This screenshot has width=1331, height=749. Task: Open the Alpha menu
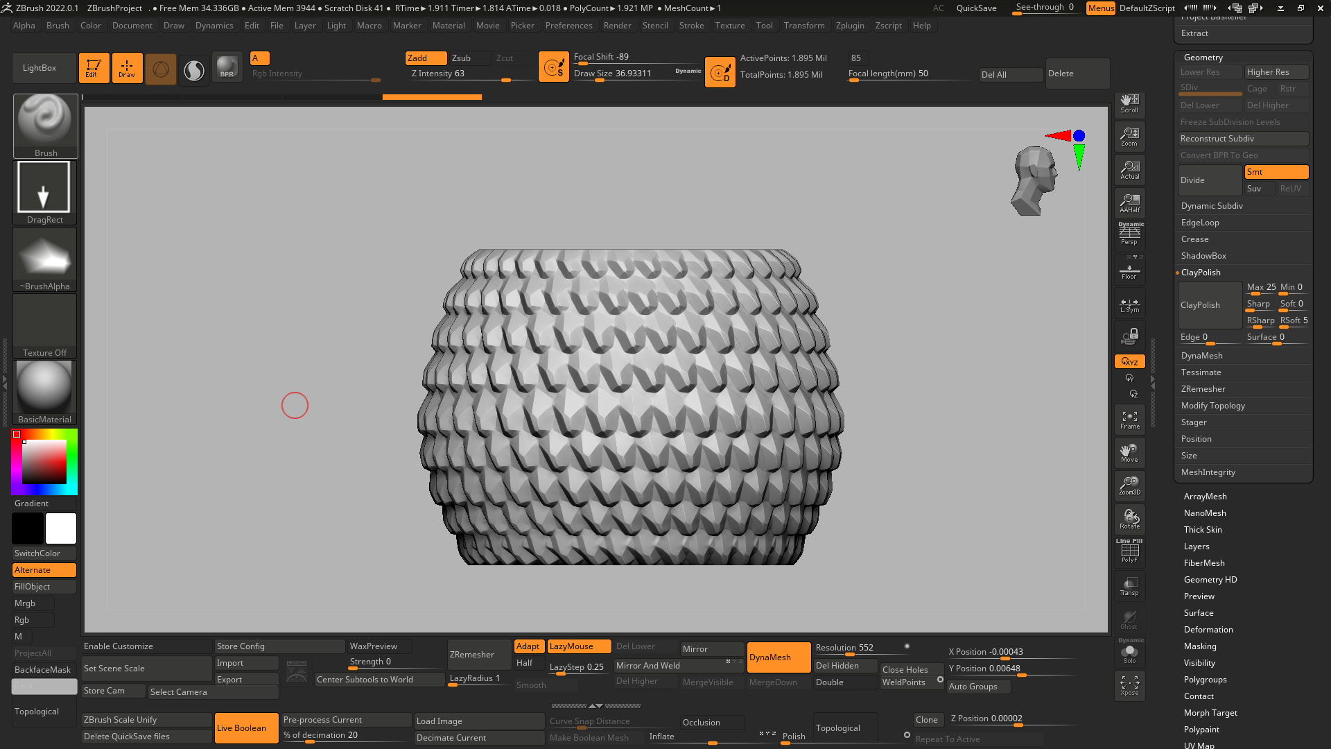click(x=24, y=26)
